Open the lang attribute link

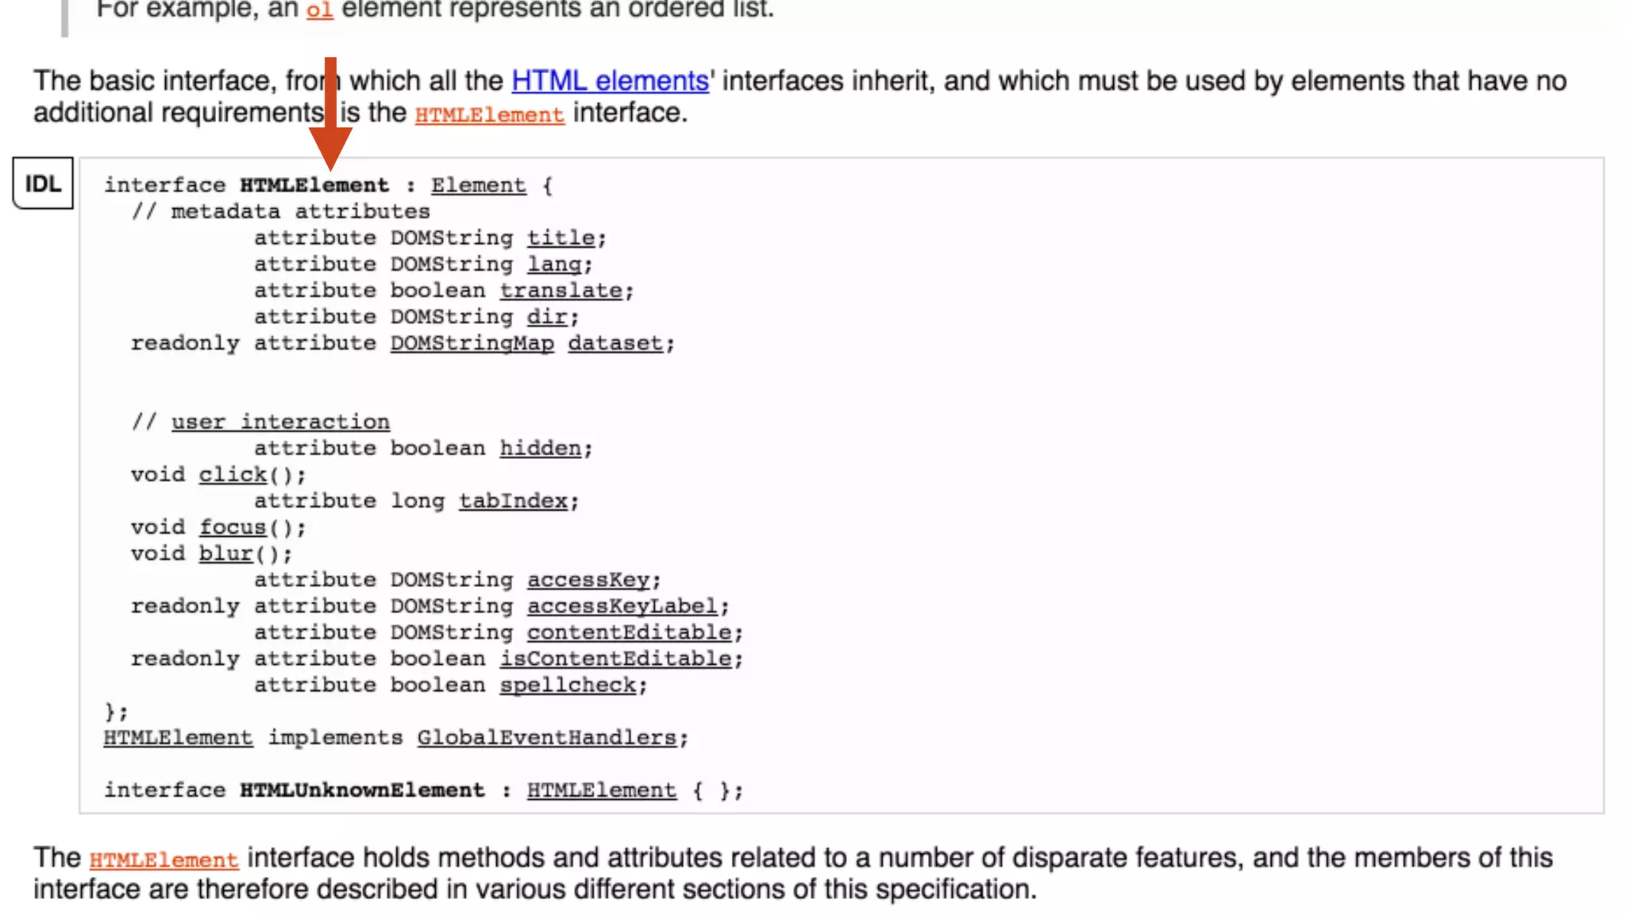(554, 264)
